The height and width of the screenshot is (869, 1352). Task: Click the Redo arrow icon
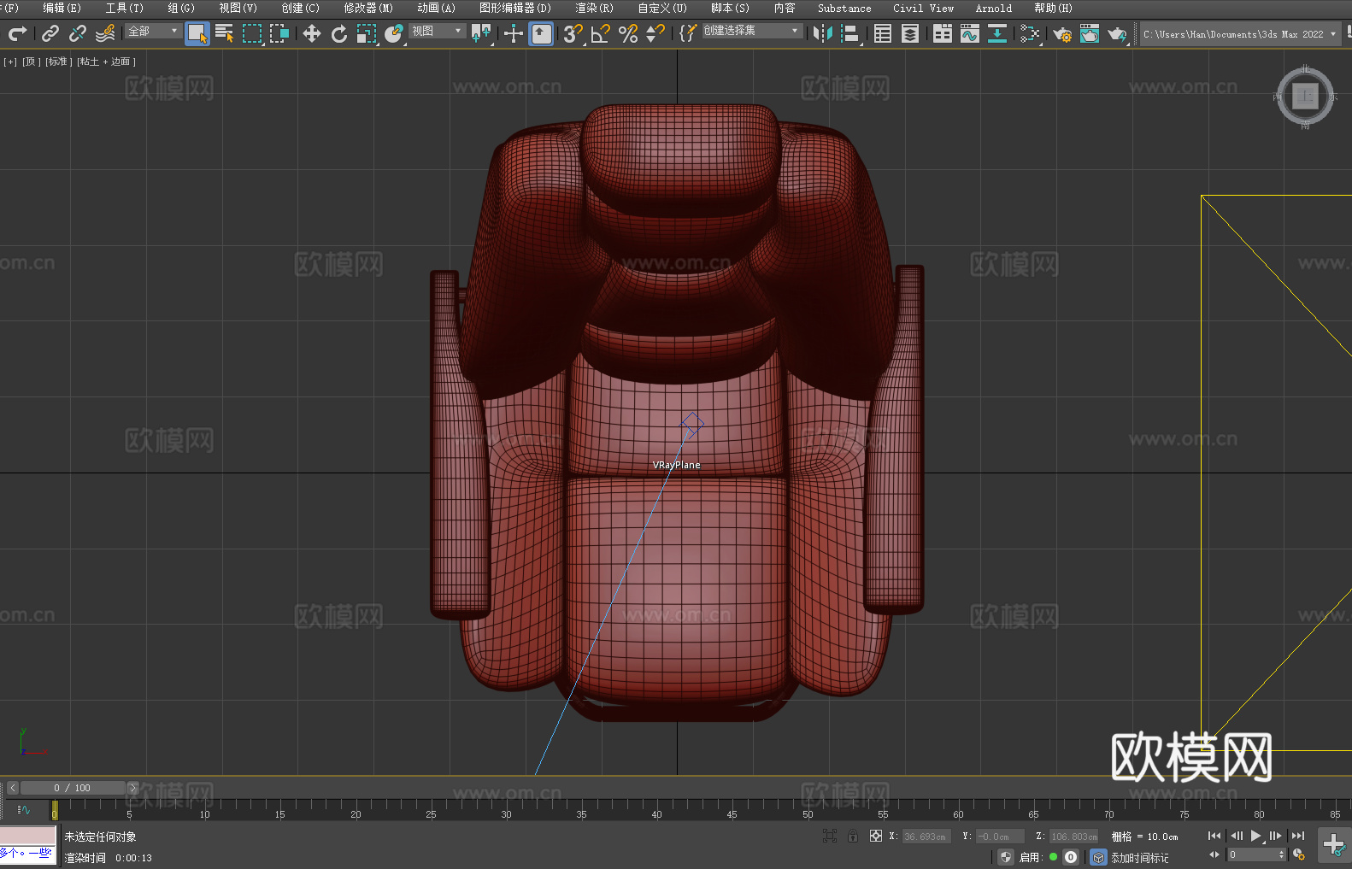(x=17, y=33)
